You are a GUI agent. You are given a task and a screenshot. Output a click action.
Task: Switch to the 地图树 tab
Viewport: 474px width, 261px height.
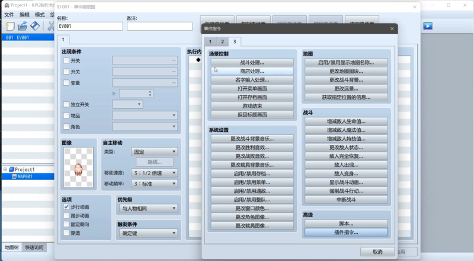[x=12, y=247]
